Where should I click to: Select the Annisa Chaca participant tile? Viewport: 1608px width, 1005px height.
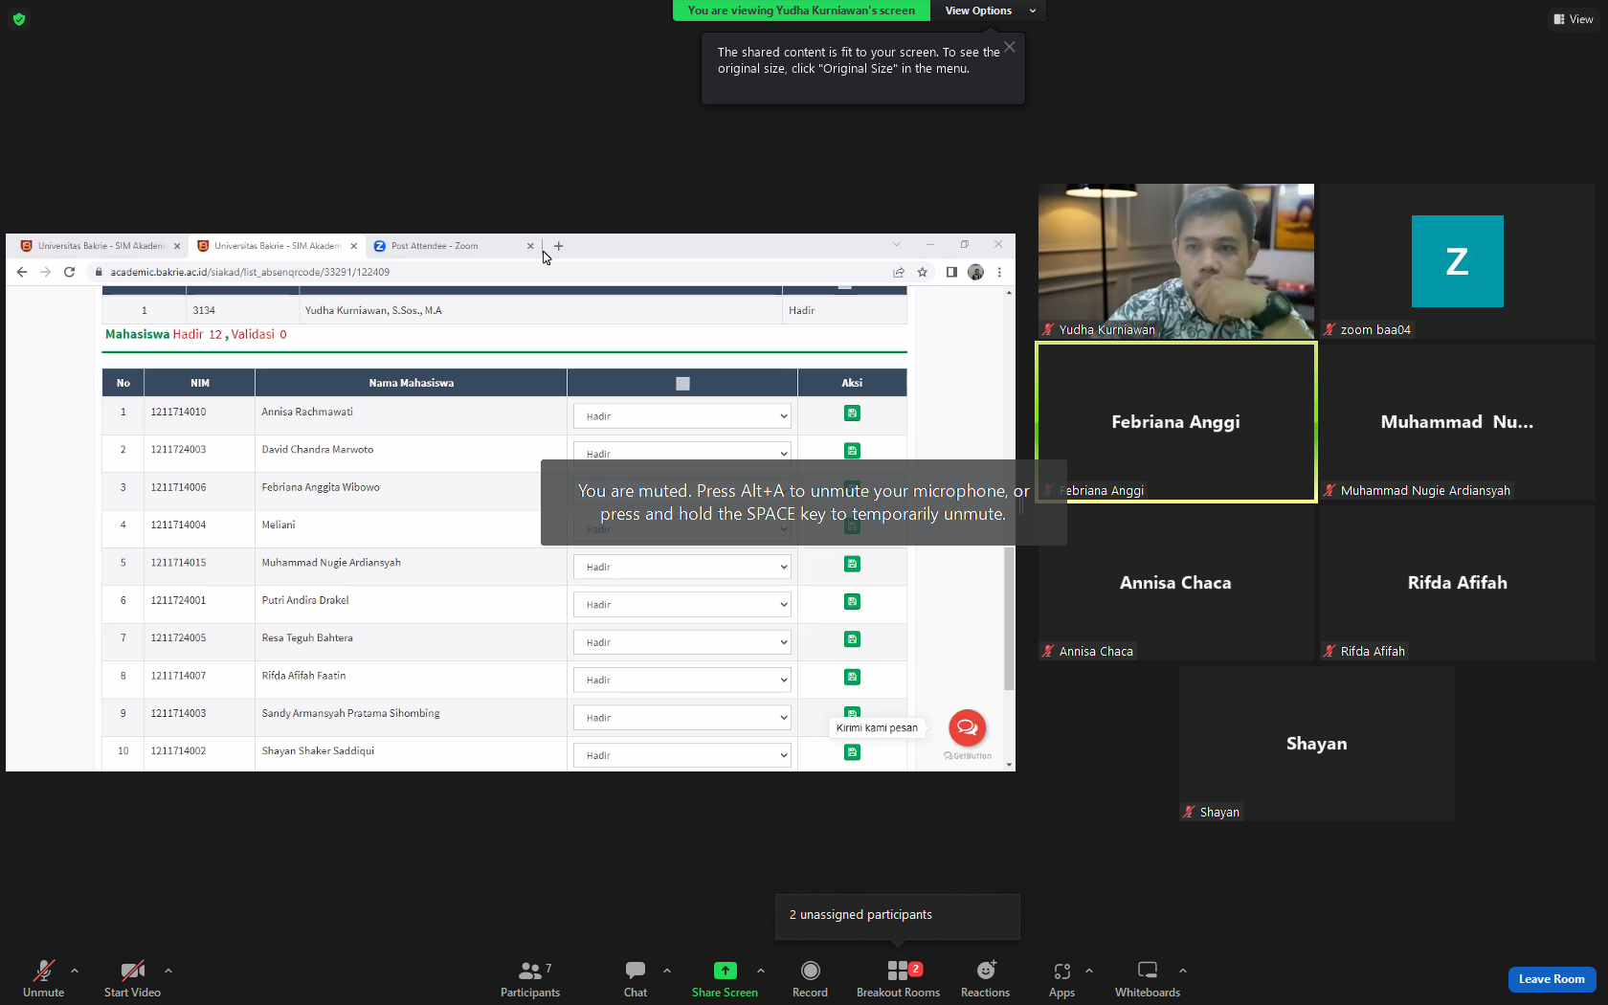point(1176,583)
